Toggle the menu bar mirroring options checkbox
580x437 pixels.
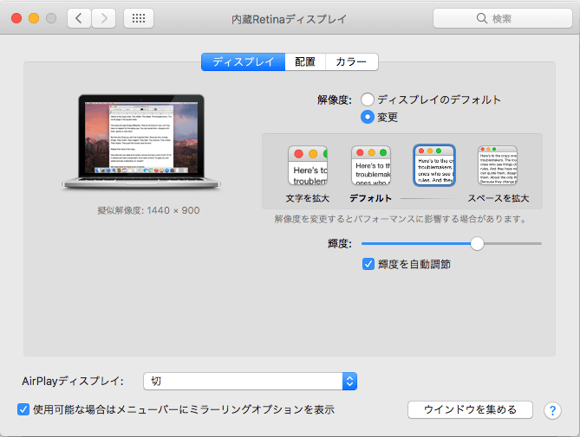tap(23, 409)
